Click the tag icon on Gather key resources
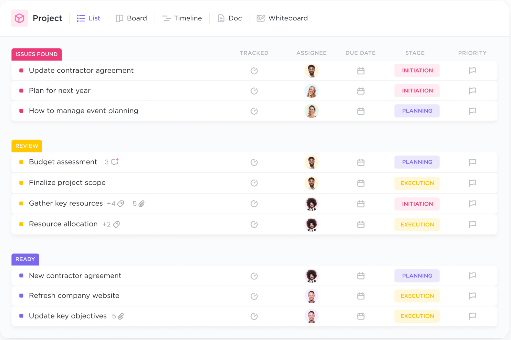The width and height of the screenshot is (511, 340). 121,204
